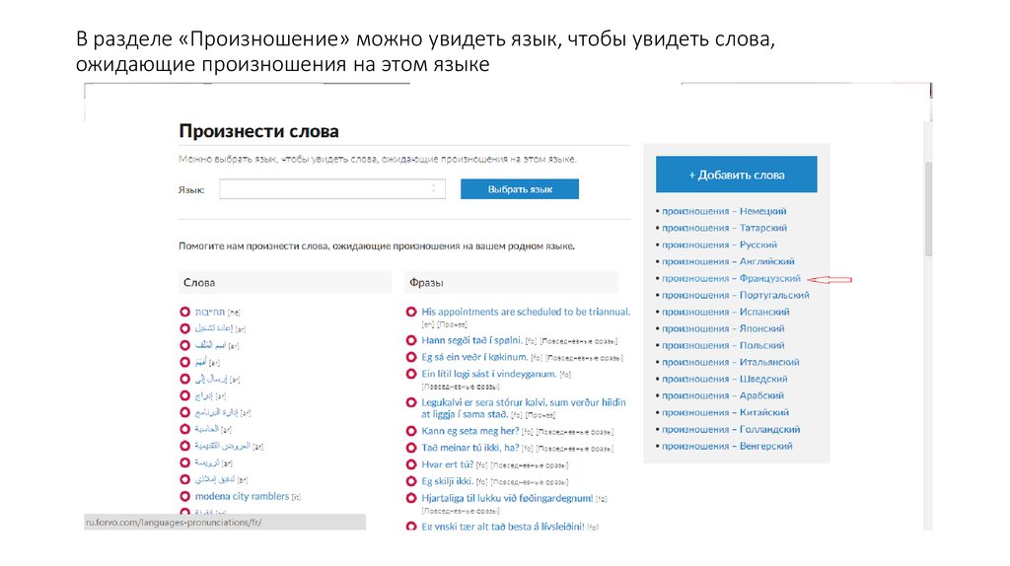Click record circle beside 'Ein lítil logi sást'

click(x=411, y=374)
